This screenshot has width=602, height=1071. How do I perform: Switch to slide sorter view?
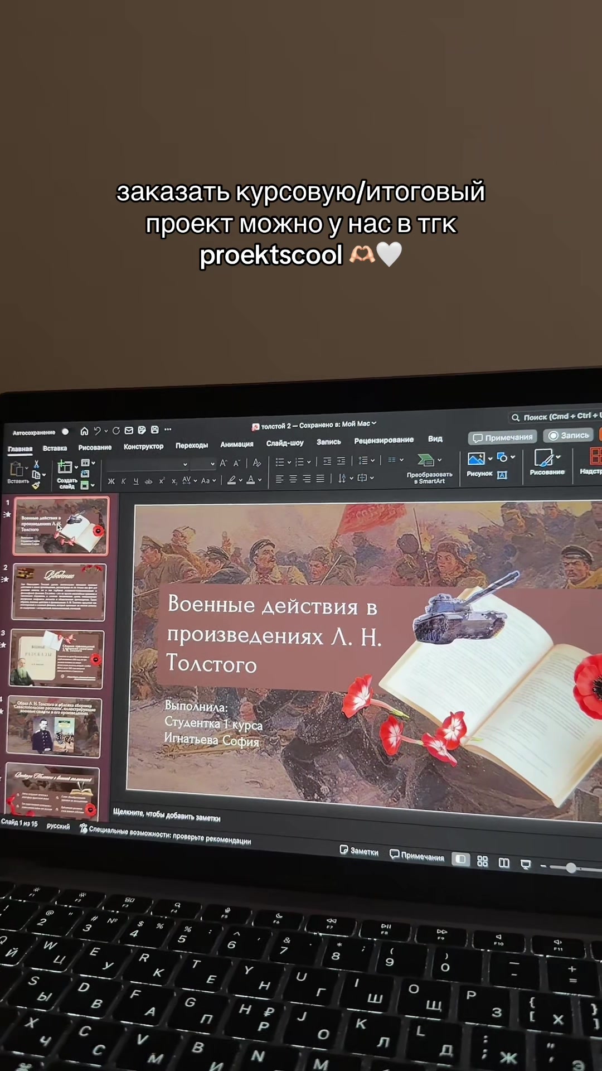483,861
